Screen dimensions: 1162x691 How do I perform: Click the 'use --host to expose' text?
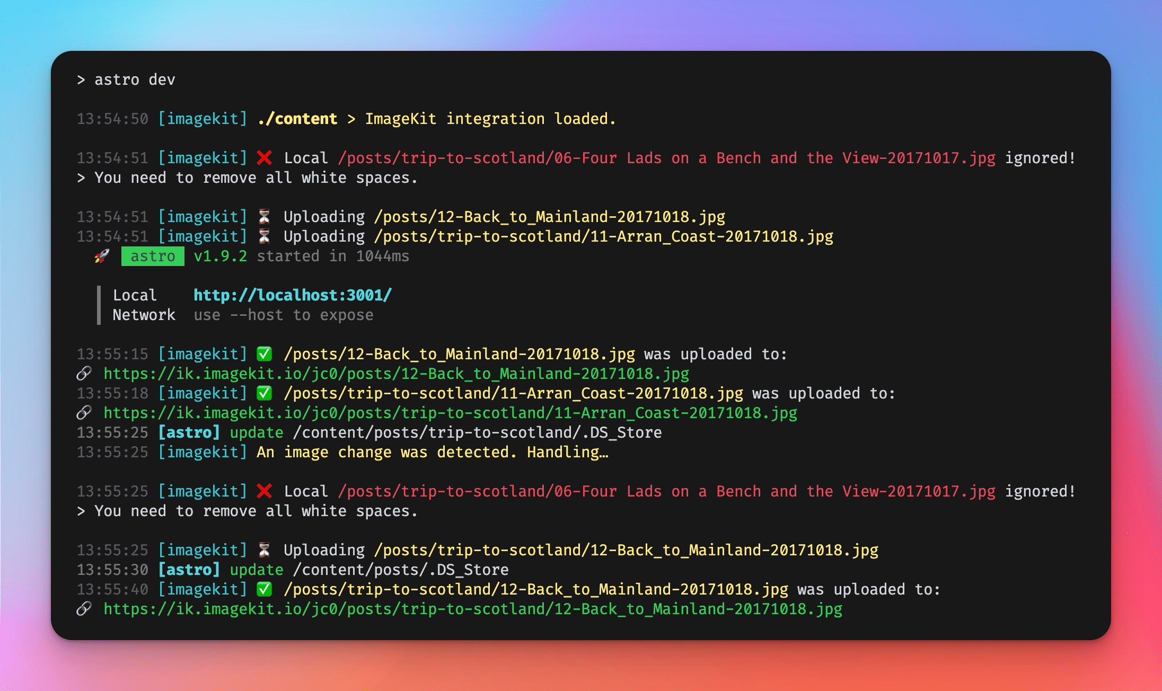point(283,315)
